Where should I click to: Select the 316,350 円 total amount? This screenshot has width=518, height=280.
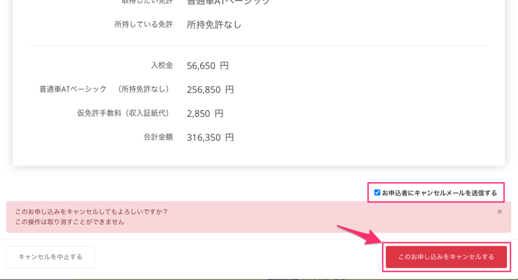[210, 137]
